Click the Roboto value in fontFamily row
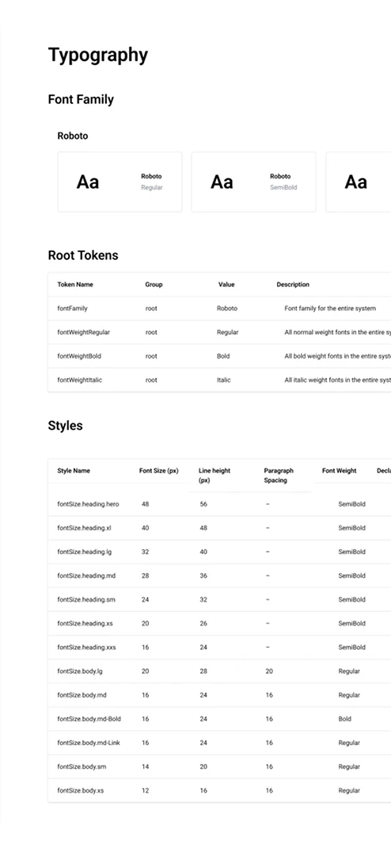The height and width of the screenshot is (849, 391). 227,308
